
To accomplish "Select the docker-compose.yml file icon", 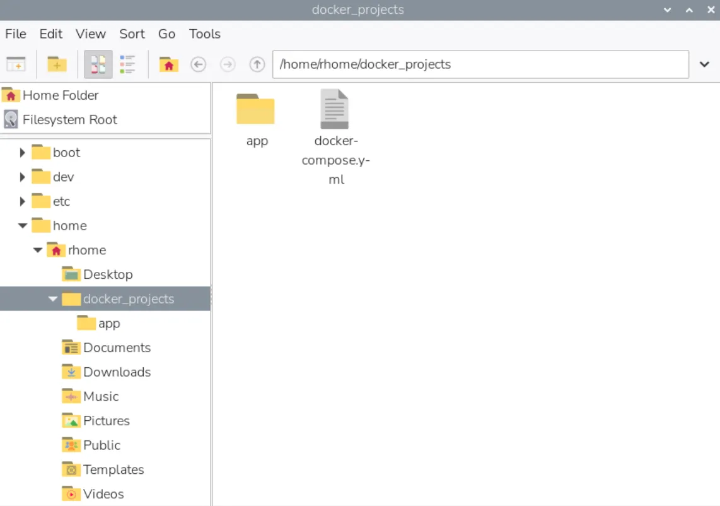I will 335,109.
